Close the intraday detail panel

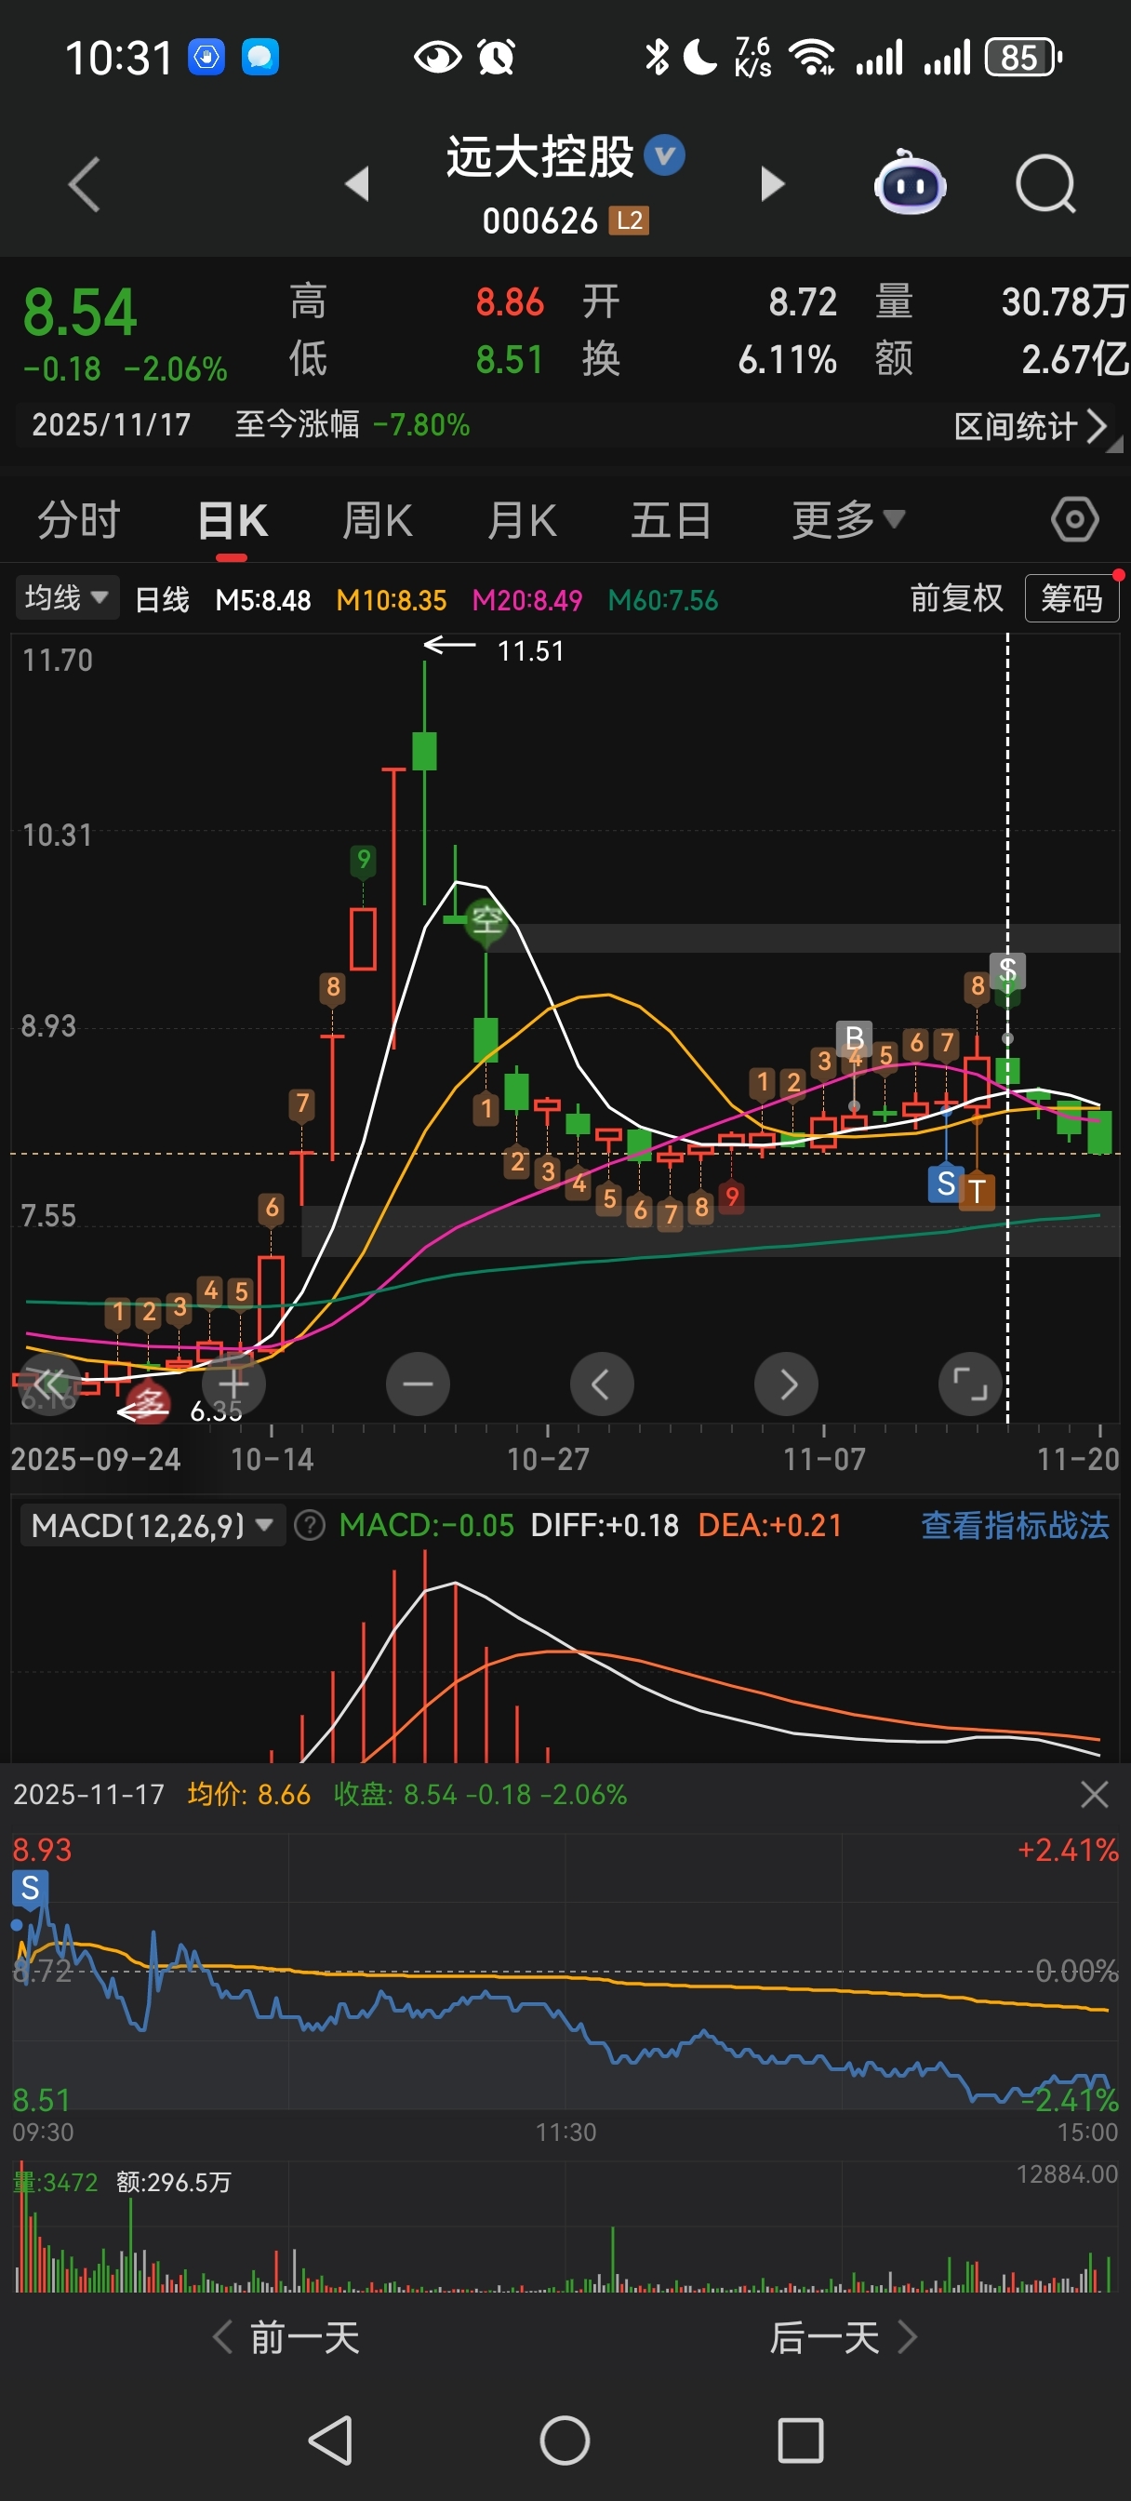tap(1094, 1794)
